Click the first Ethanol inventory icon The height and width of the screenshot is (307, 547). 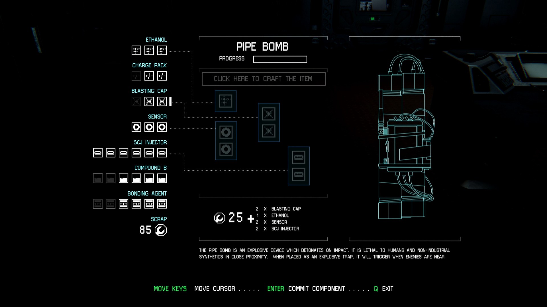click(136, 50)
